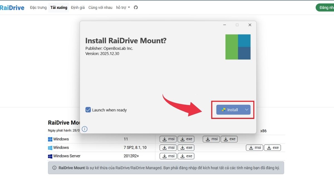Download x86 exe for Windows 7 SP2 row
This screenshot has width=334, height=188.
[x=272, y=148]
